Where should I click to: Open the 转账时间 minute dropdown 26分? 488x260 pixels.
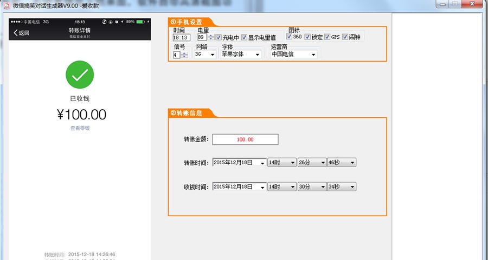coord(312,162)
